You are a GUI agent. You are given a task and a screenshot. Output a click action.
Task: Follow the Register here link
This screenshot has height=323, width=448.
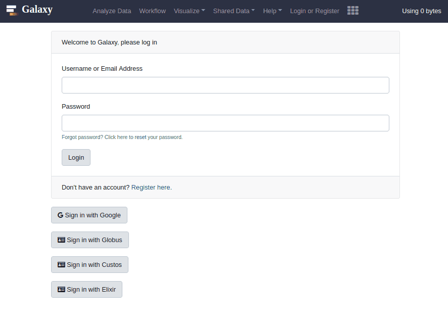[151, 188]
